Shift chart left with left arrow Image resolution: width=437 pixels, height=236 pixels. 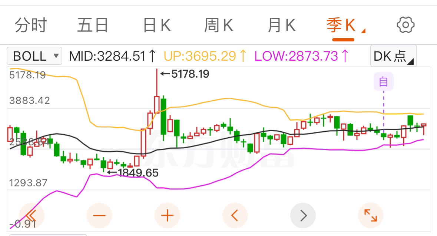coord(235,215)
